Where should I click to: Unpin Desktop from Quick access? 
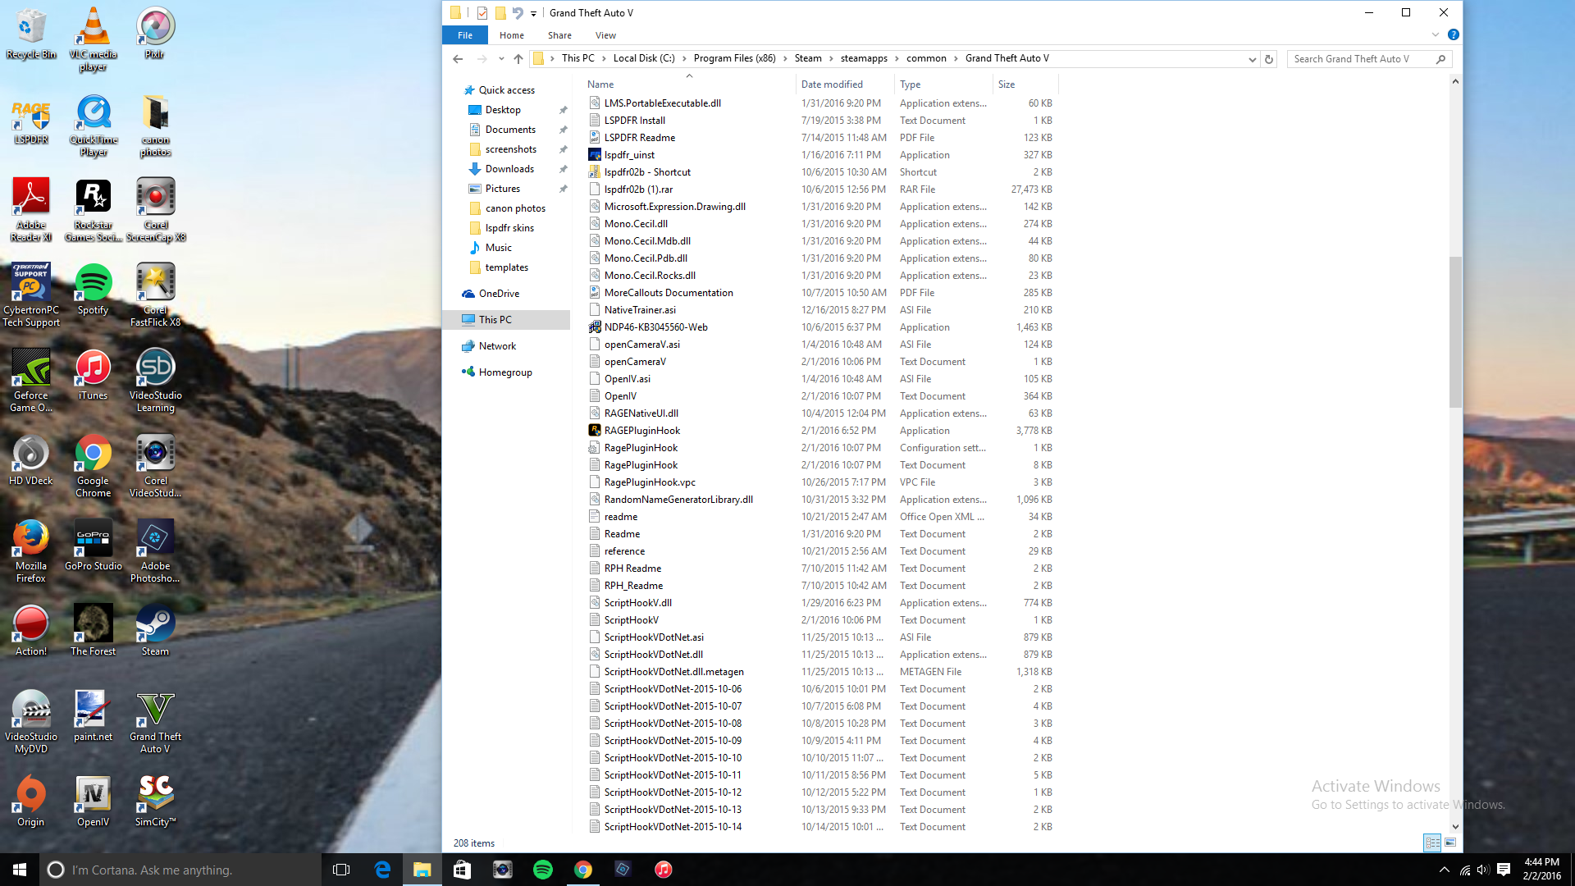coord(563,110)
